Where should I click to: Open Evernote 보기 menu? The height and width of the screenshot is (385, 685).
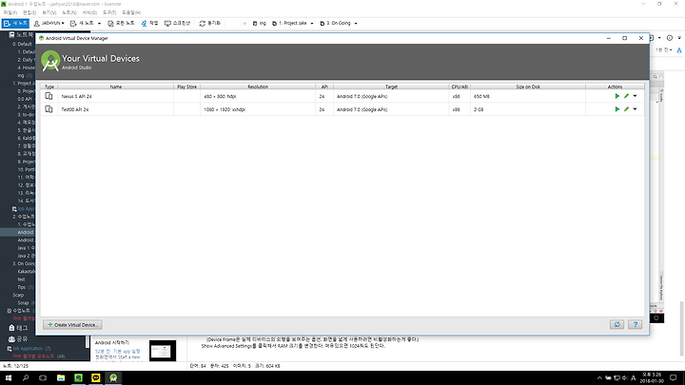tap(49, 12)
